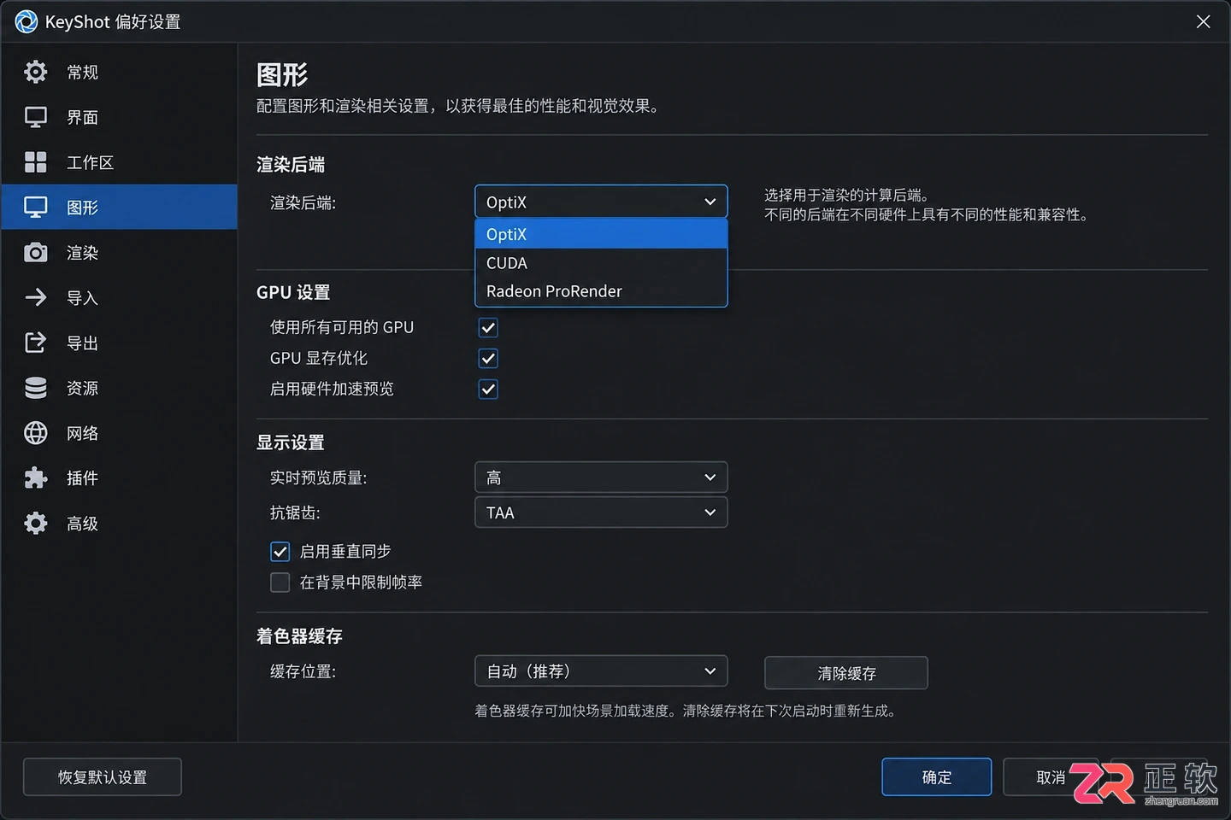Click the database icon beside 资源
The width and height of the screenshot is (1231, 820).
point(36,388)
